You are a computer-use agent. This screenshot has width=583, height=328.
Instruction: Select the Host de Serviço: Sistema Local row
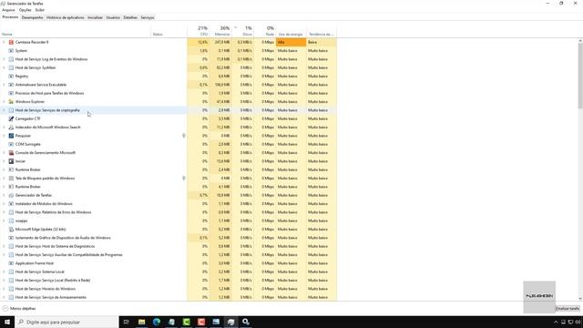(168, 272)
